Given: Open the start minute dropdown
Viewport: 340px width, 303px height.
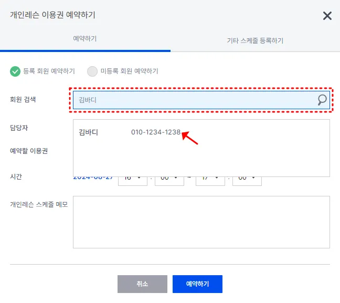Looking at the screenshot, I should [x=169, y=181].
